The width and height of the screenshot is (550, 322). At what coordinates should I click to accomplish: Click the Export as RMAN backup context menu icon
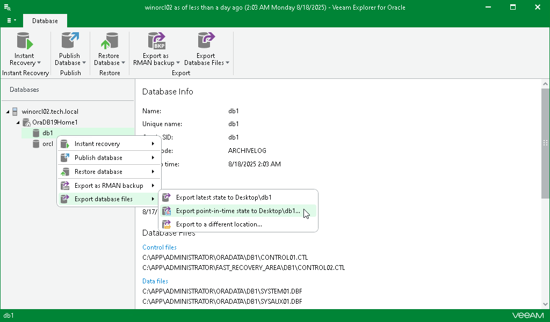pyautogui.click(x=64, y=185)
